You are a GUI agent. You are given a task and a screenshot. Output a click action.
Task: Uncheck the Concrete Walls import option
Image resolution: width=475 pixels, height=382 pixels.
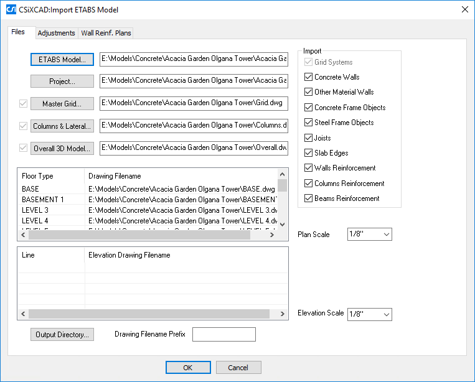point(308,77)
